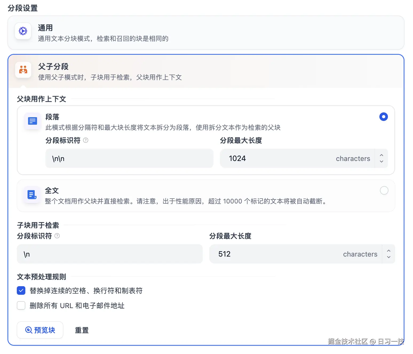
Task: Click the Full-doc (全文) mode icon
Action: (32, 195)
